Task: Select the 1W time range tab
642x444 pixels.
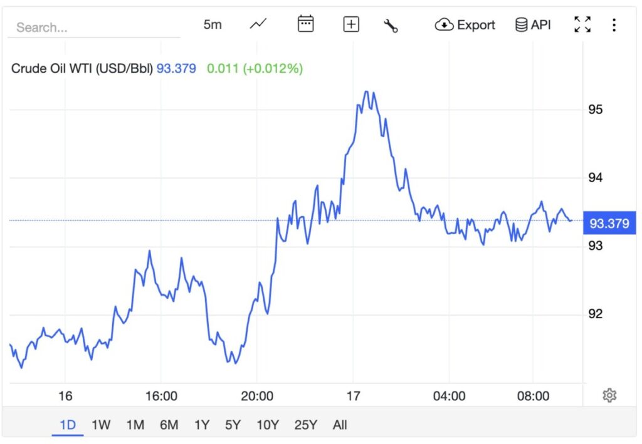Action: 101,425
